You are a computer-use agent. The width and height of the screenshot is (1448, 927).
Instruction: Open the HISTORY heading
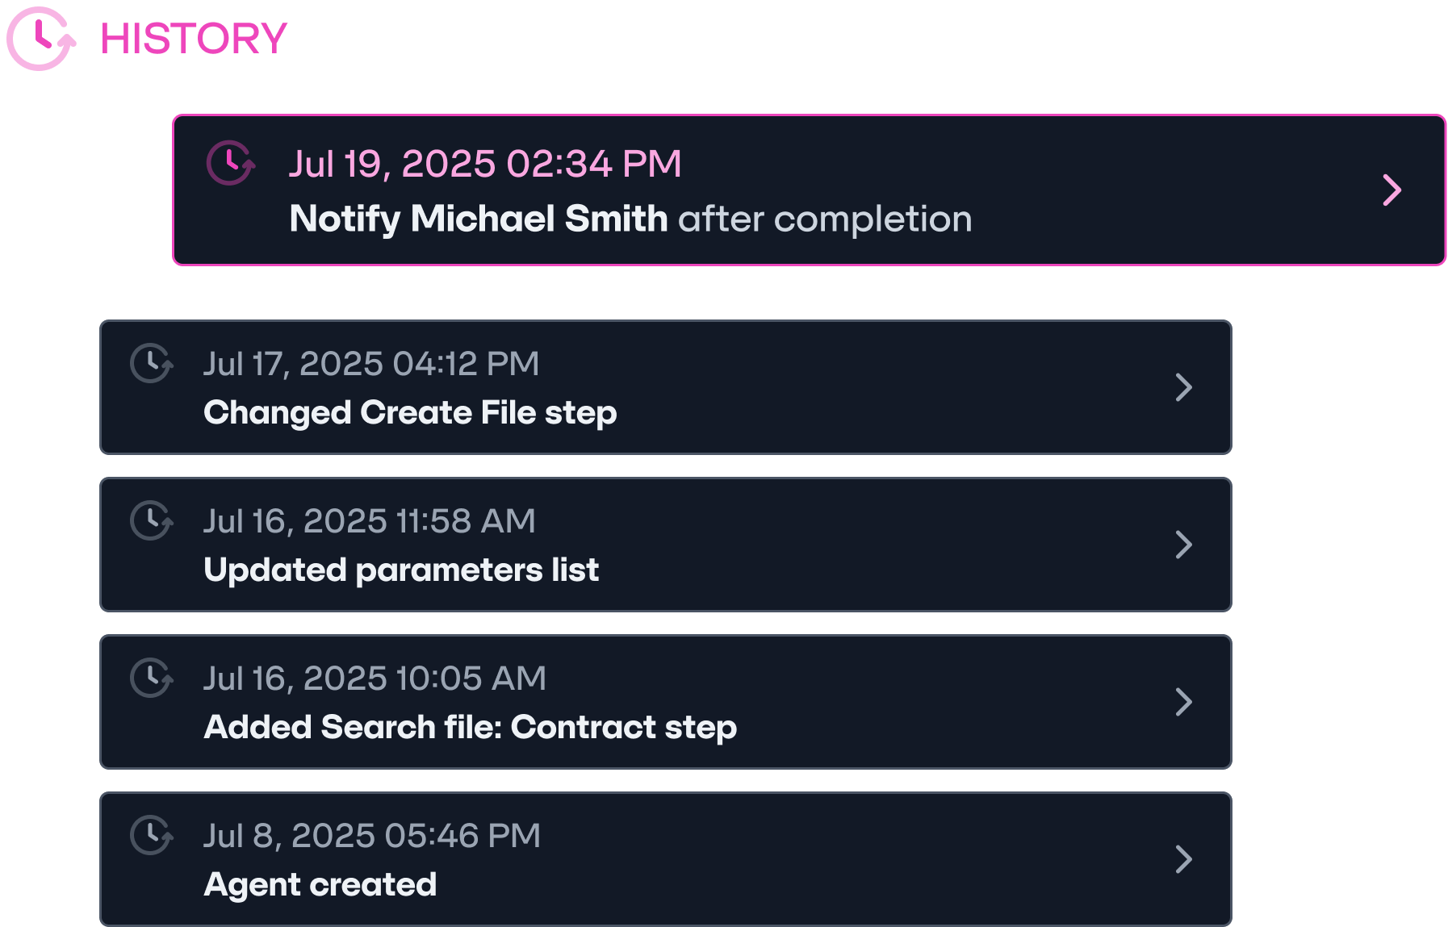point(194,39)
